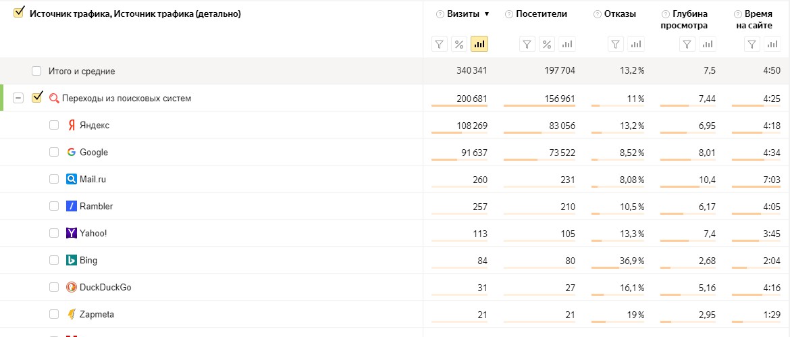Click the help icon beside Отказы header
Viewport: 790px width, 337px height.
pyautogui.click(x=597, y=14)
